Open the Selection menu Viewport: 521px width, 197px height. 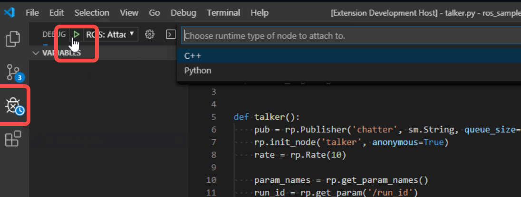click(x=92, y=13)
